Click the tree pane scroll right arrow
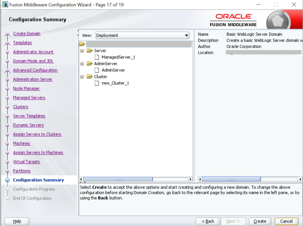This screenshot has height=226, width=303. [191, 179]
